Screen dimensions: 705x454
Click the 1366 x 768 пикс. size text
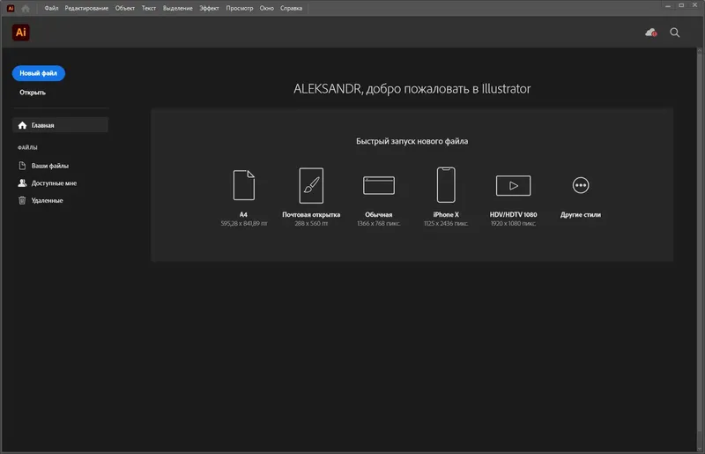tap(379, 224)
